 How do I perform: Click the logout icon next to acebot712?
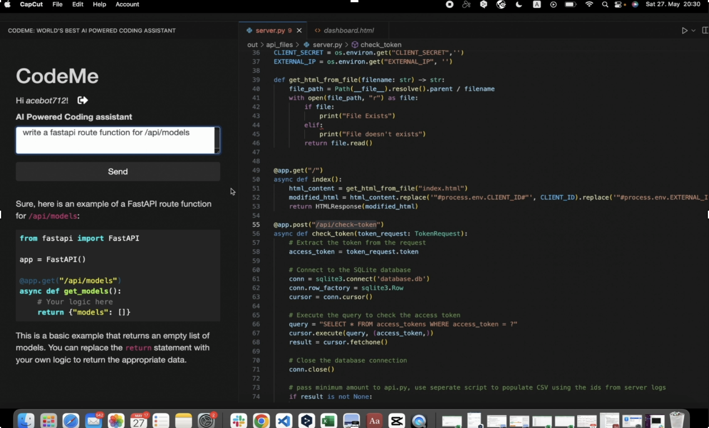click(x=83, y=100)
